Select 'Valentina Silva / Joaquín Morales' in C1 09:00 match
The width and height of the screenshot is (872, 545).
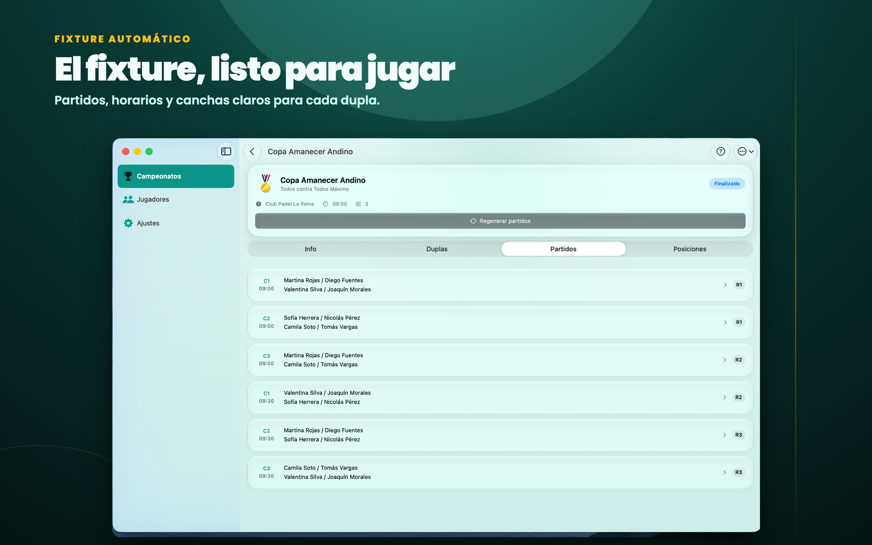(327, 289)
